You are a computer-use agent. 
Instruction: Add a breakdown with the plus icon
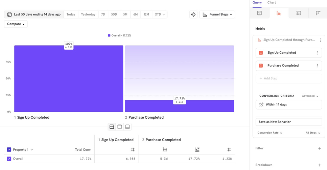click(319, 165)
